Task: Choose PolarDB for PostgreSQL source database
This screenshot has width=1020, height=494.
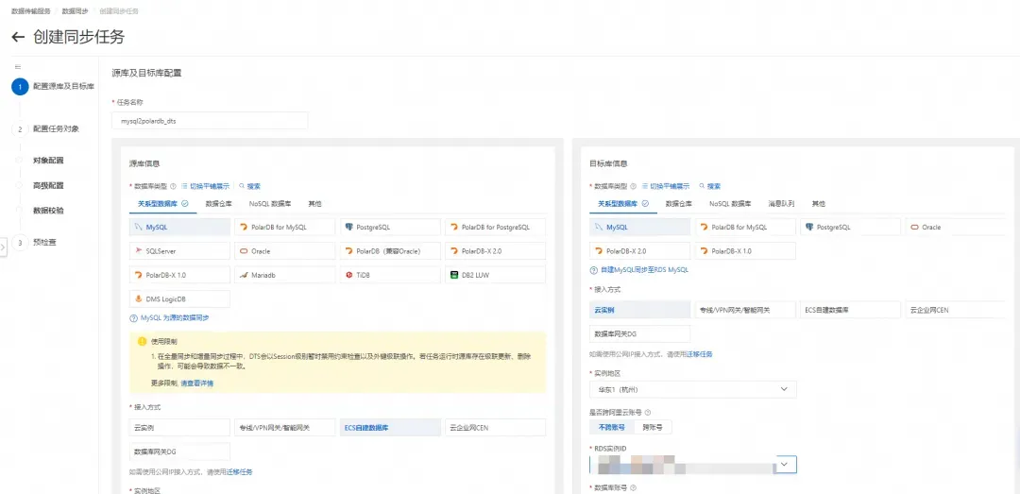Action: [496, 227]
